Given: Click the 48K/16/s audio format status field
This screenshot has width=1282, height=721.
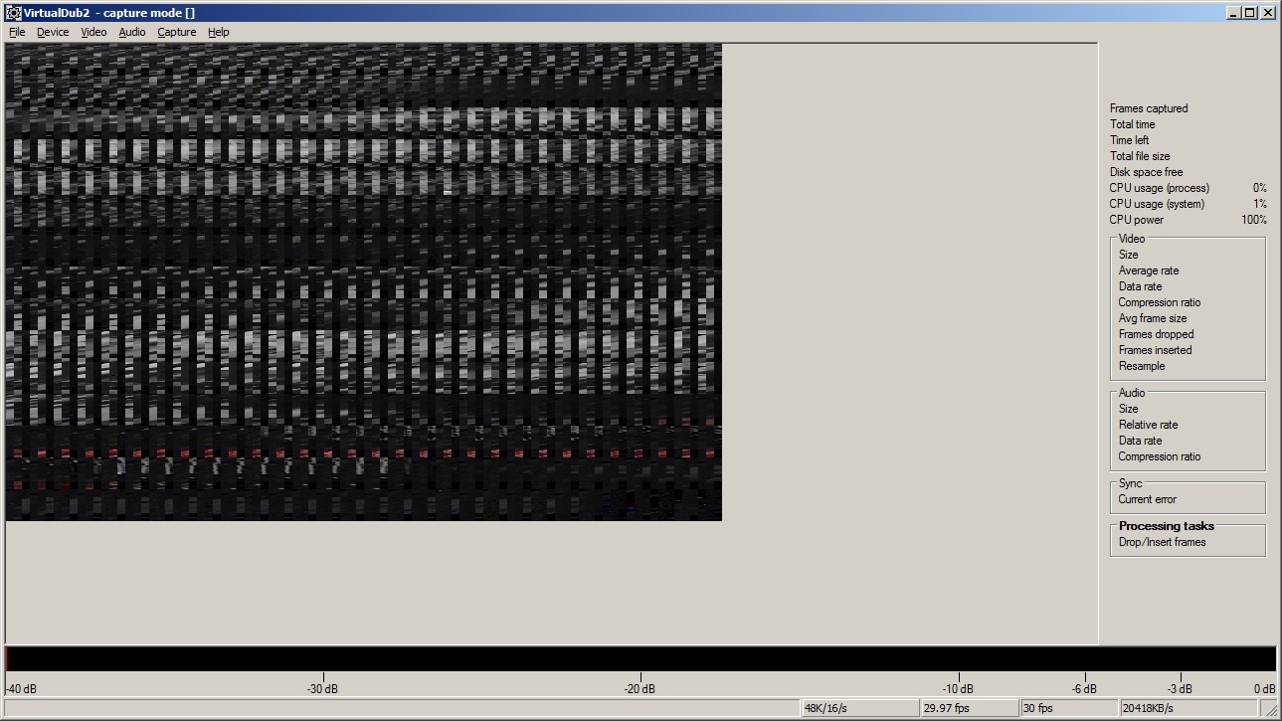Looking at the screenshot, I should [860, 708].
